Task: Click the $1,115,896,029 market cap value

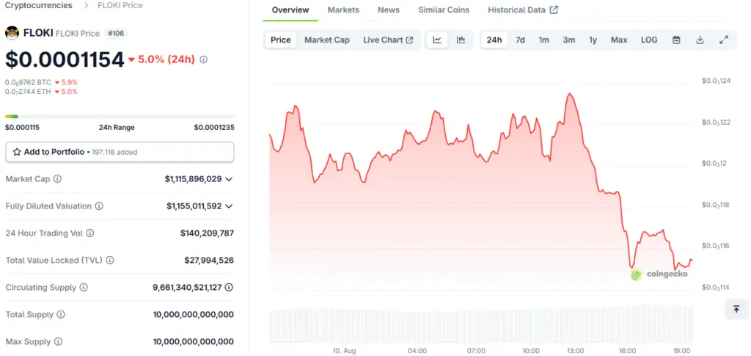Action: click(x=194, y=178)
